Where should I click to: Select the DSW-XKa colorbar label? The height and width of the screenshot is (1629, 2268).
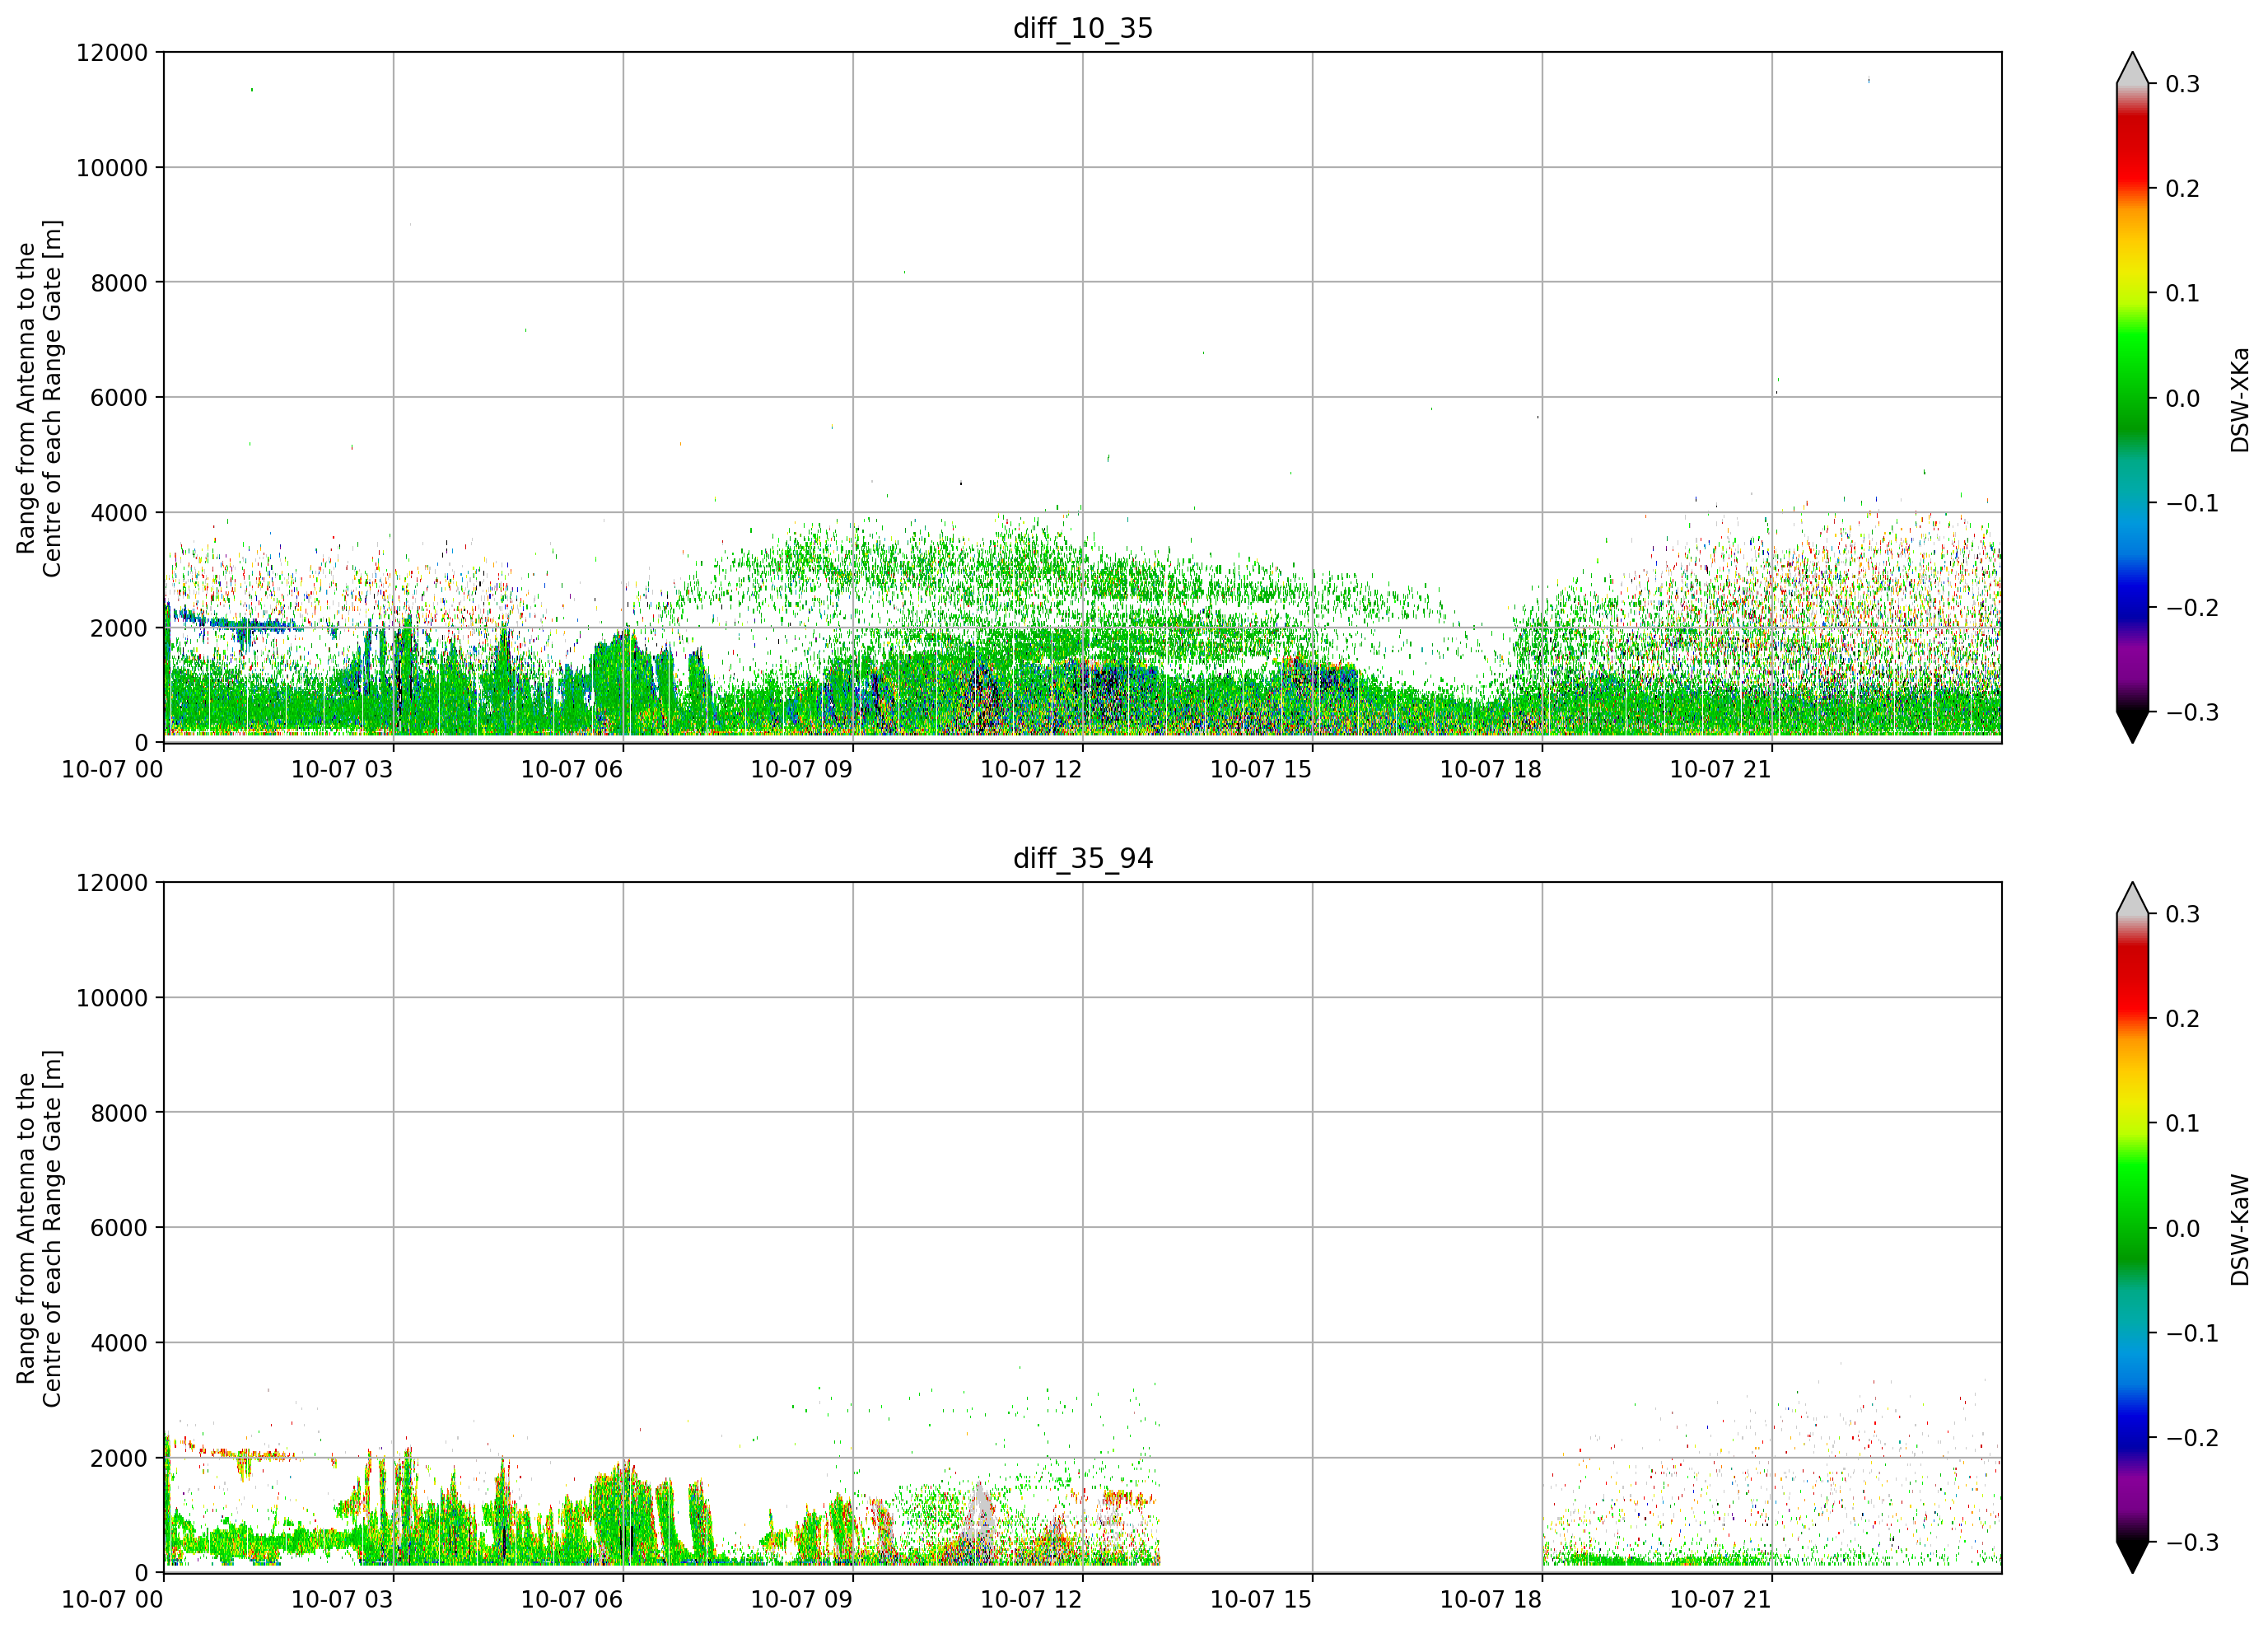pyautogui.click(x=2240, y=399)
